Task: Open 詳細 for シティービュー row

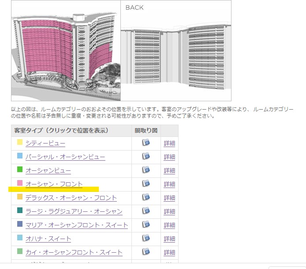Action: [x=169, y=144]
